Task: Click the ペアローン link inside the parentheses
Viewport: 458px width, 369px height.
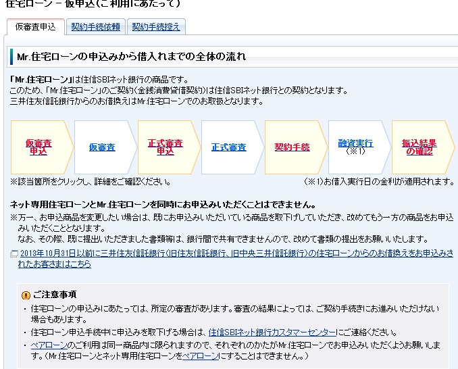Action: click(x=201, y=356)
